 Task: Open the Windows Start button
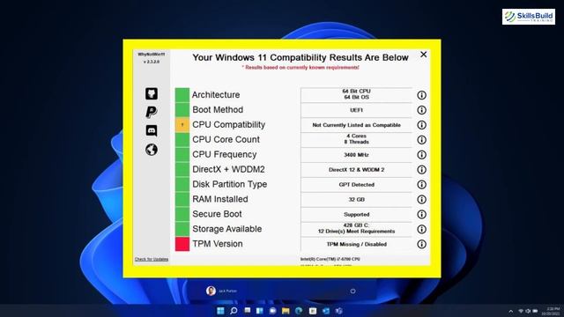(x=220, y=311)
